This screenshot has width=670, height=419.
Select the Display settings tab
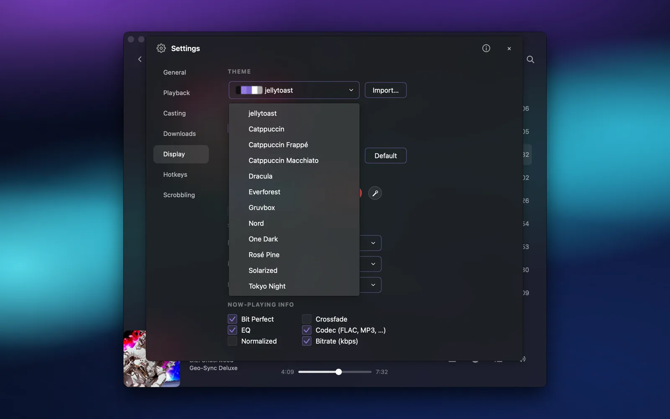coord(181,154)
